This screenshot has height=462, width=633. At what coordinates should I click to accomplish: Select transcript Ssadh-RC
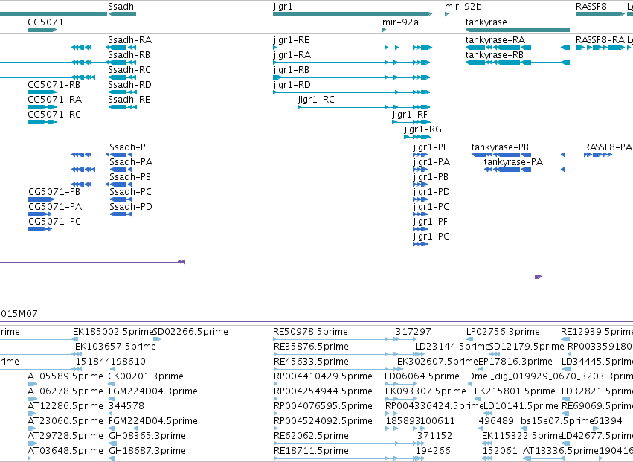[129, 70]
